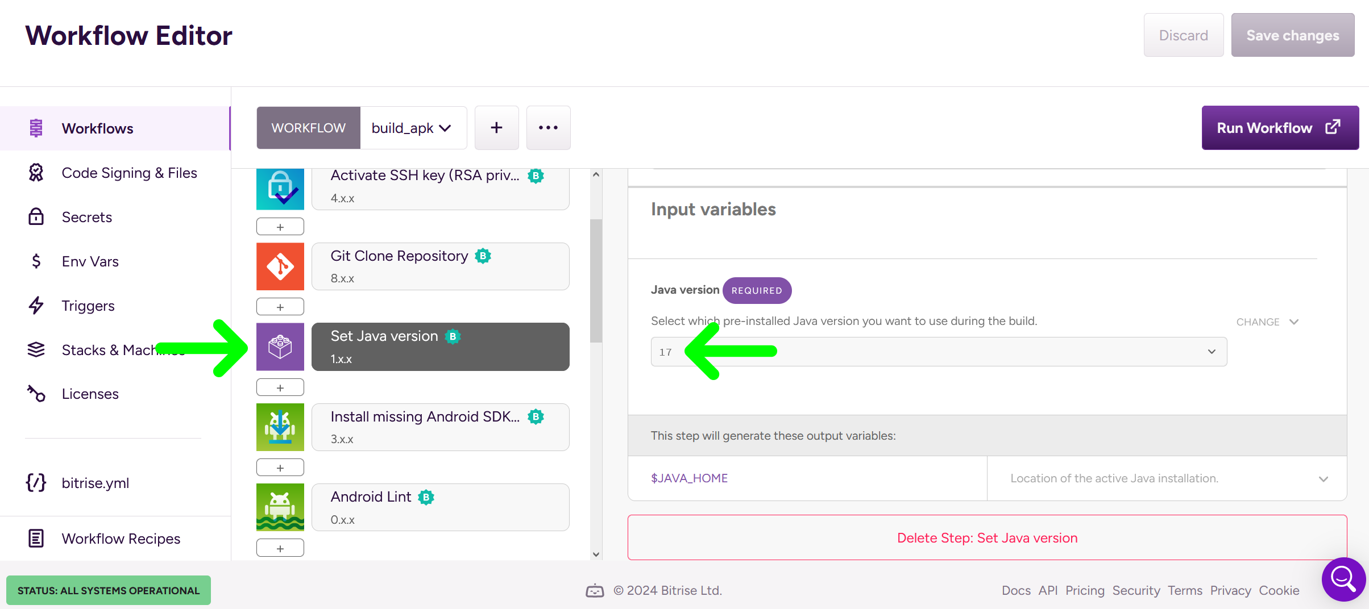This screenshot has height=609, width=1369.
Task: Open Code Signing & Files section
Action: point(129,173)
